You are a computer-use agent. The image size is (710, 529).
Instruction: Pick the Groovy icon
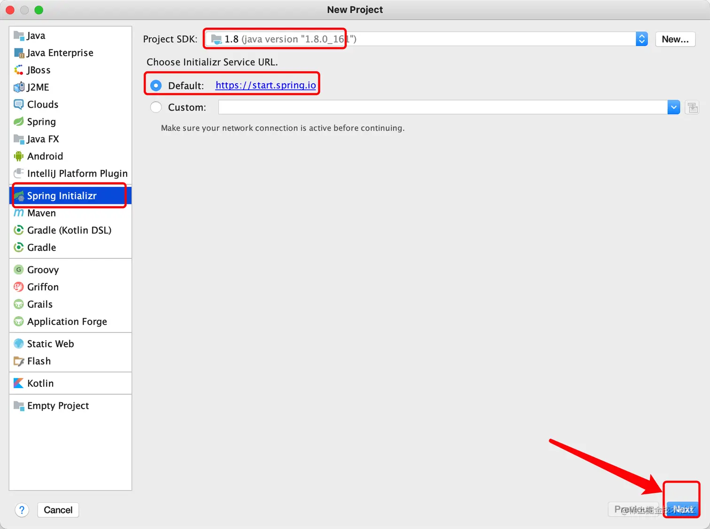pyautogui.click(x=19, y=270)
